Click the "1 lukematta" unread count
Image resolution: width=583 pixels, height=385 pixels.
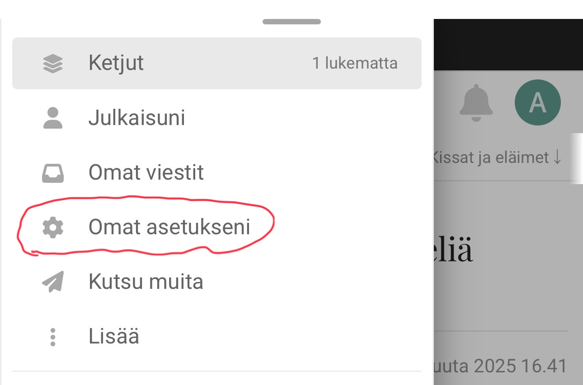coord(355,63)
